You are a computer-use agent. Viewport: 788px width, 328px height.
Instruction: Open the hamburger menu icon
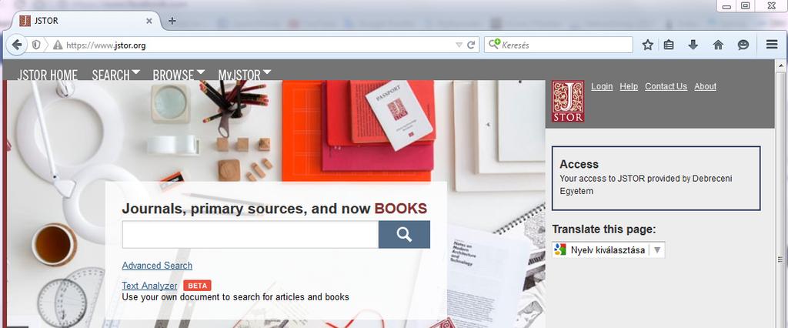(772, 45)
